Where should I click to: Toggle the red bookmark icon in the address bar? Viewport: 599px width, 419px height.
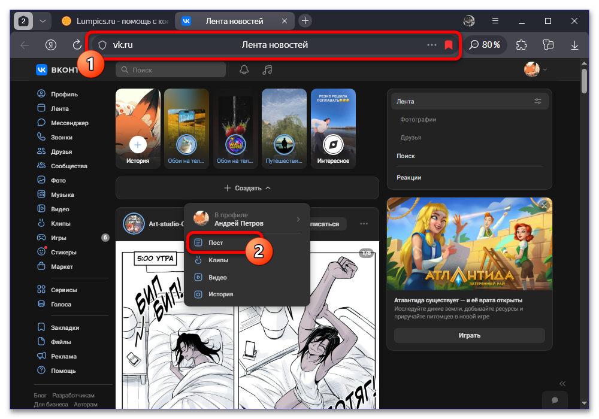point(449,45)
